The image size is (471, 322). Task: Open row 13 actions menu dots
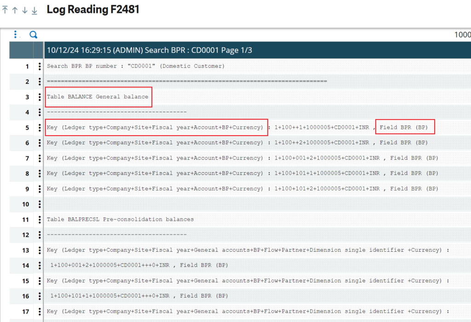40,250
